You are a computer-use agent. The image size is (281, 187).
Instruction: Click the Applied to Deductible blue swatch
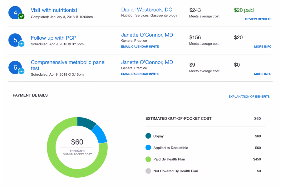click(148, 148)
